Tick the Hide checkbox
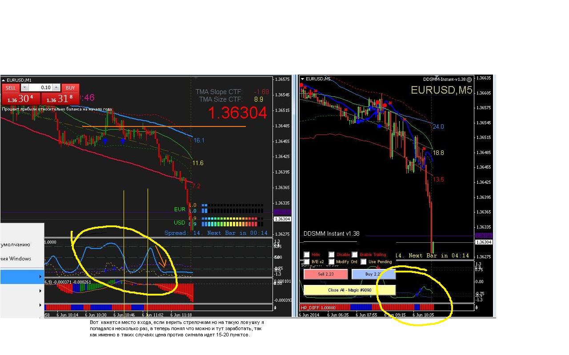Image resolution: width=569 pixels, height=355 pixels. point(307,255)
